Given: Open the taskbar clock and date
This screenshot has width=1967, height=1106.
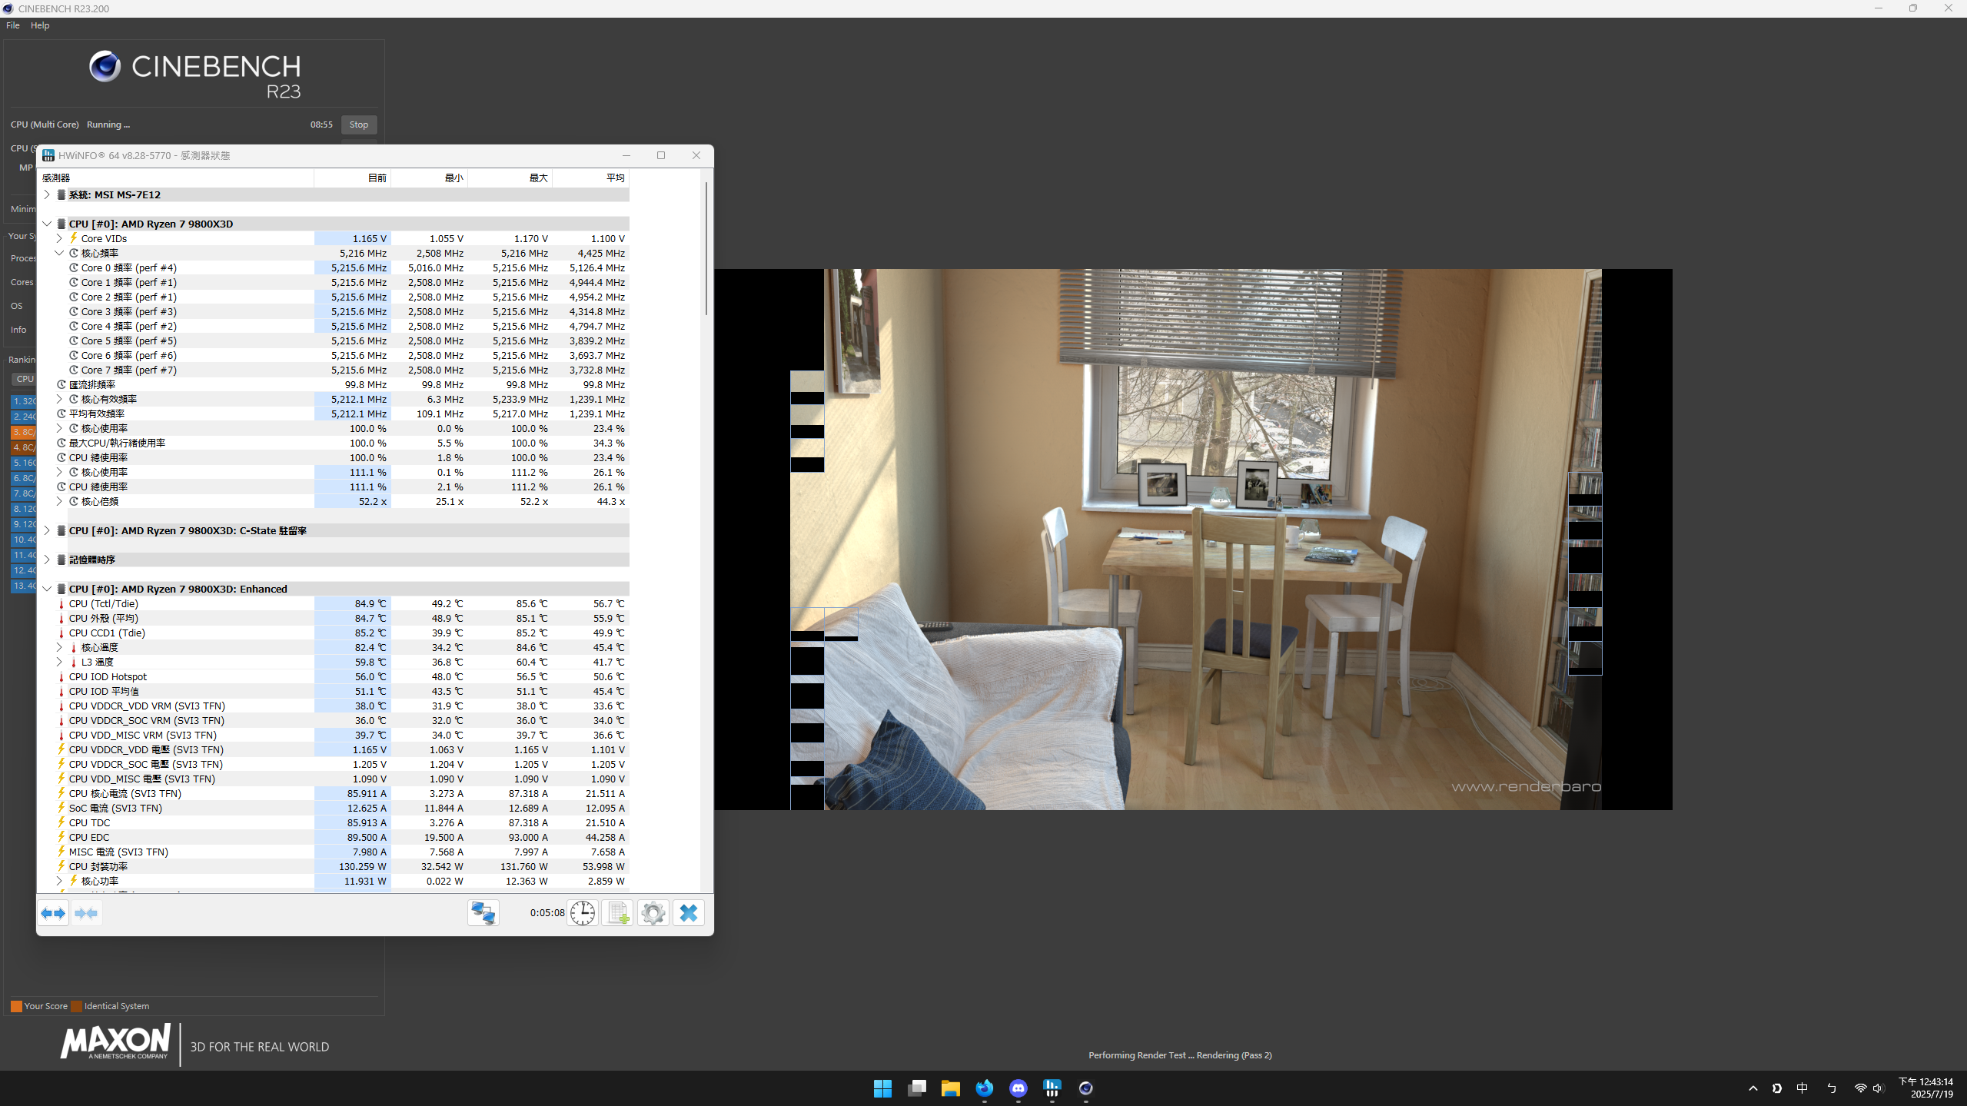Looking at the screenshot, I should coord(1926,1088).
